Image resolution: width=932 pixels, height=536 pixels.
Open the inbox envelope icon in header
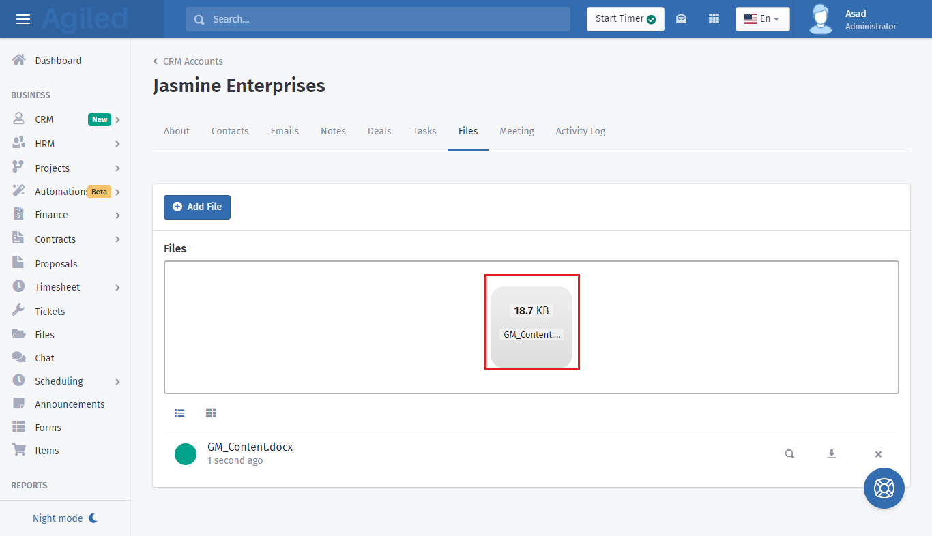[x=681, y=19]
